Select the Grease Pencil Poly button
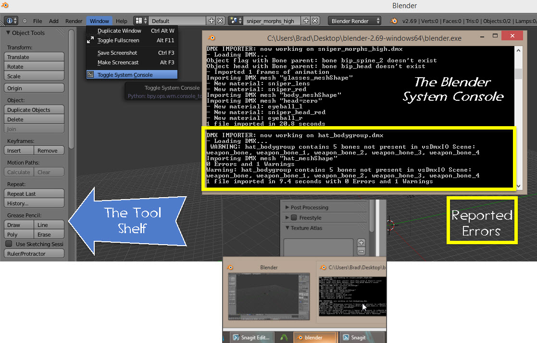Screen dimensions: 537x343 point(19,235)
